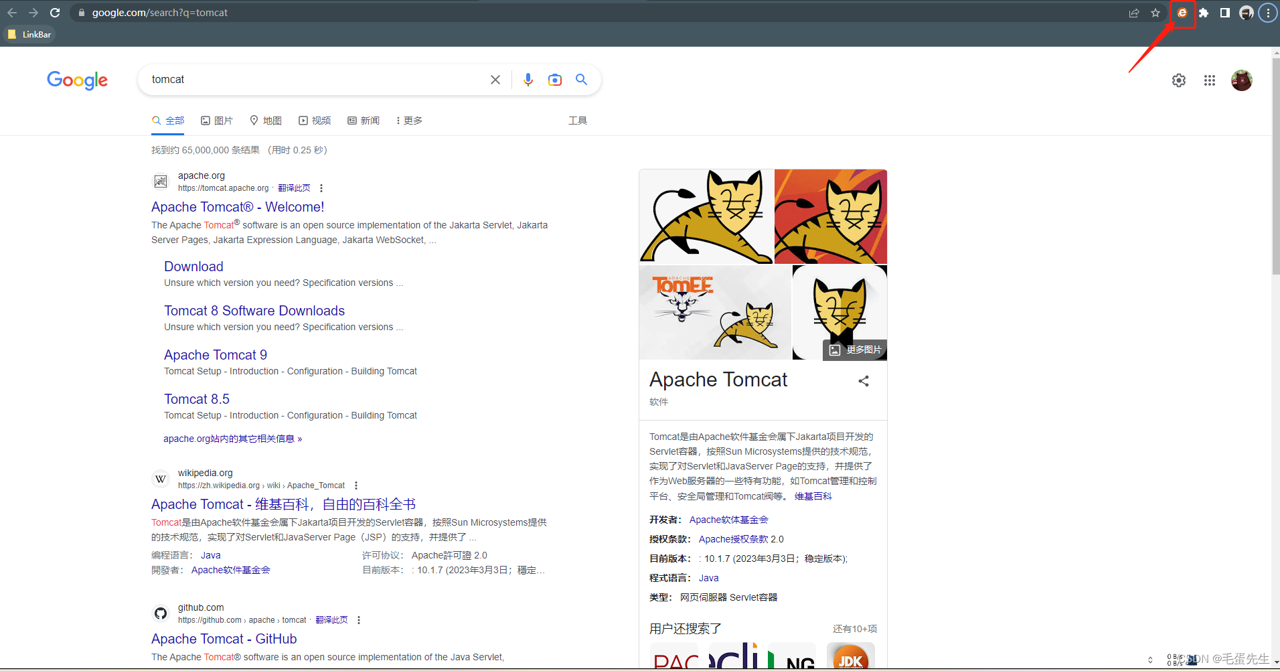Open three-dot options for apache.org result
This screenshot has height=671, width=1280.
tap(321, 188)
